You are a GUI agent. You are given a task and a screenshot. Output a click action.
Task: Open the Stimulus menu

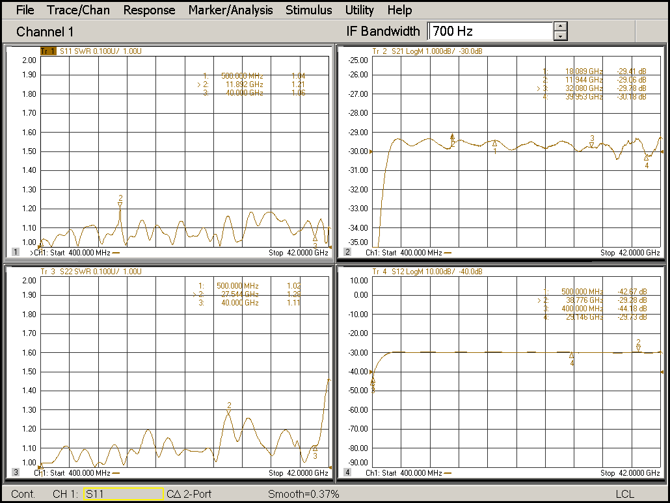308,10
